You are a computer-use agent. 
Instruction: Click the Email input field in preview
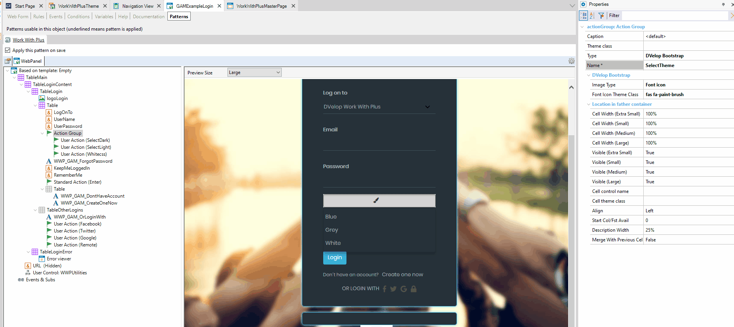click(379, 143)
